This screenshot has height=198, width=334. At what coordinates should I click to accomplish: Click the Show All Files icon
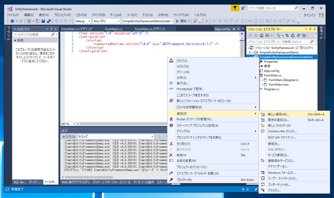click(304, 35)
